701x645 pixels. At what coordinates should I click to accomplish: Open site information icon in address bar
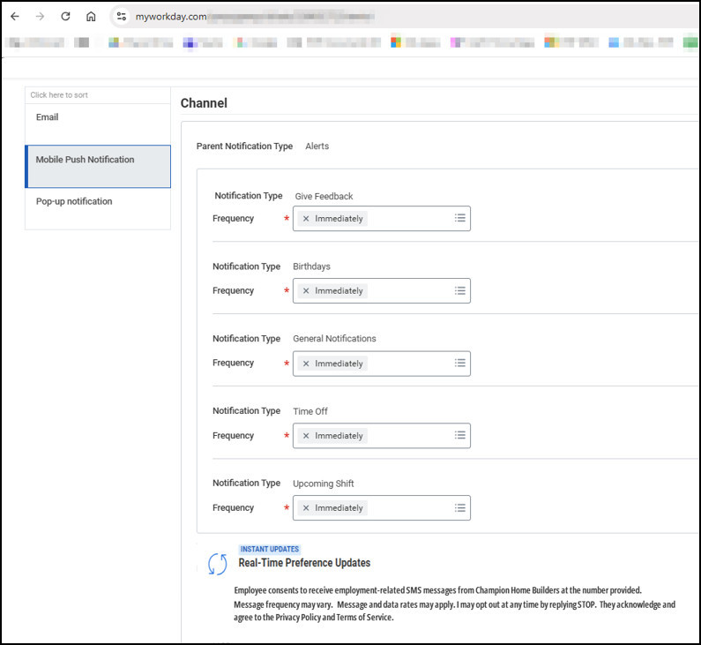tap(121, 17)
